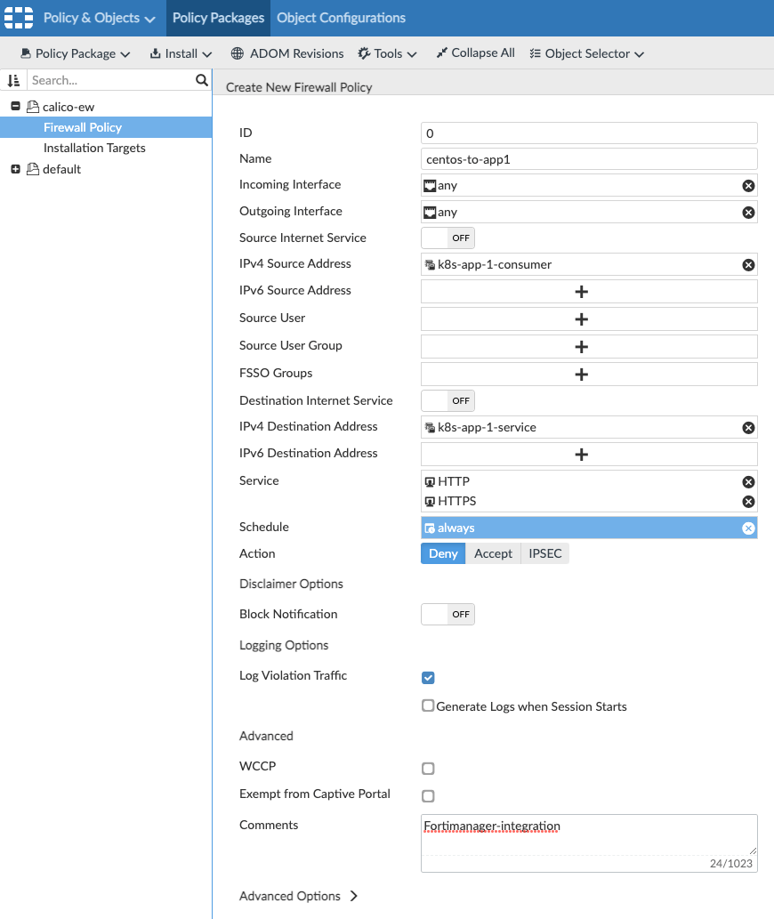774x919 pixels.
Task: Click the HTTP service icon
Action: [x=430, y=482]
